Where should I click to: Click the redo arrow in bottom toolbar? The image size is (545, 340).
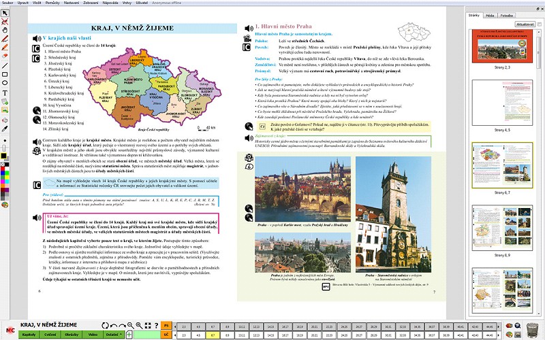122,326
